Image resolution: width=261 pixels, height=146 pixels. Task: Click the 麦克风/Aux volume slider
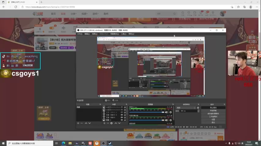click(147, 112)
